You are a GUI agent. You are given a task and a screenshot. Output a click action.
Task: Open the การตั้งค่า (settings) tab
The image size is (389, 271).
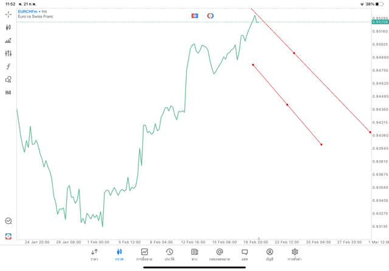(295, 254)
